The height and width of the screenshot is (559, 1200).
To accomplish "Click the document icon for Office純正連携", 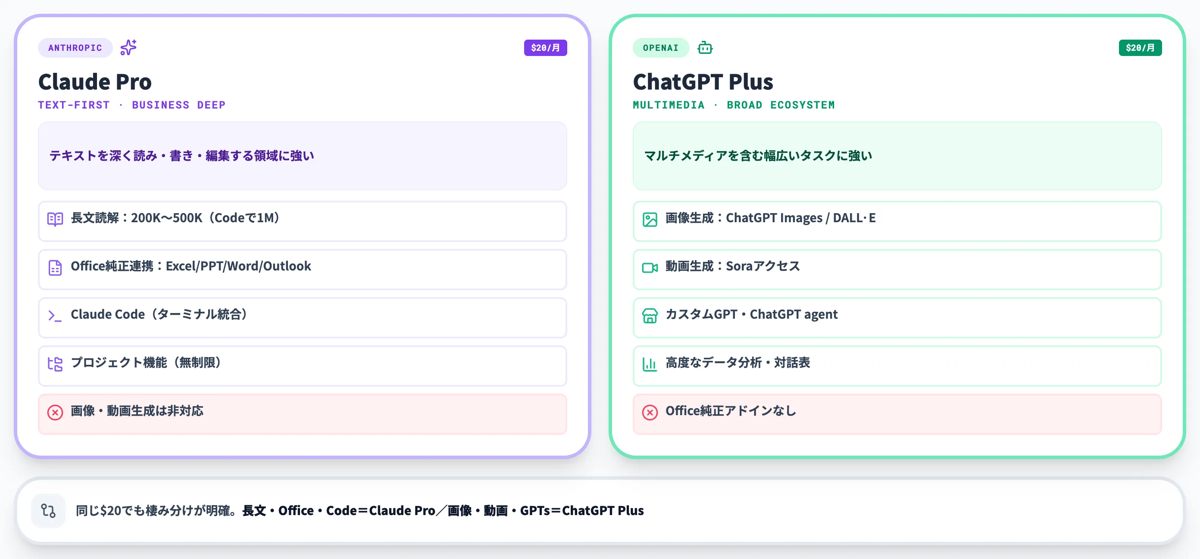I will coord(55,267).
